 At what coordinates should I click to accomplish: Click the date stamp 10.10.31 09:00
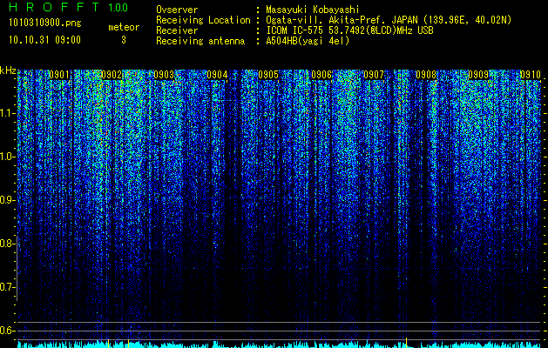pyautogui.click(x=44, y=40)
